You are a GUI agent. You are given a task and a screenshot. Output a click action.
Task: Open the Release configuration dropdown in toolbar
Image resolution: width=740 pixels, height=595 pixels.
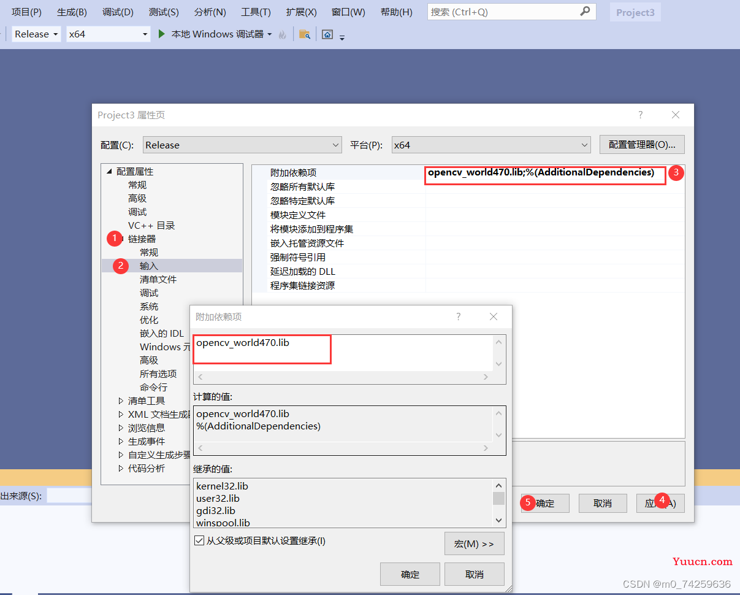point(36,34)
